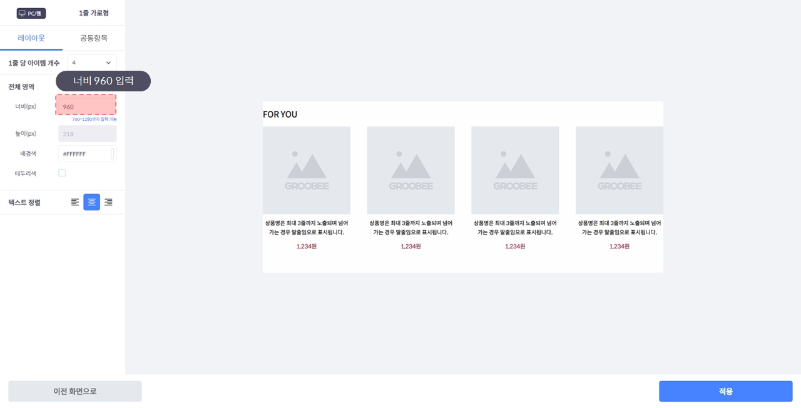Click the PC/웹 device badge

[x=31, y=13]
